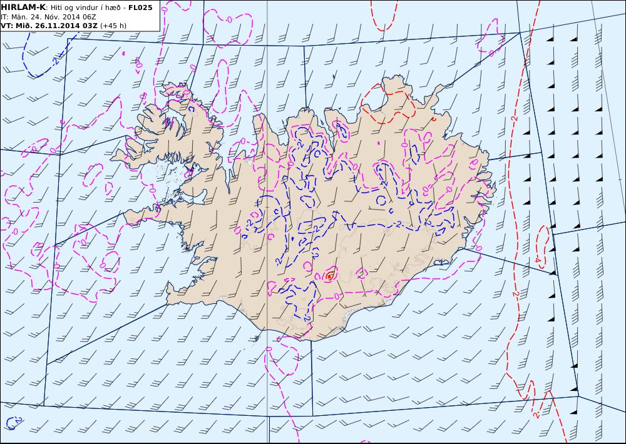Select the FL025 flight level label
Screen dimensions: 626x444
140,8
